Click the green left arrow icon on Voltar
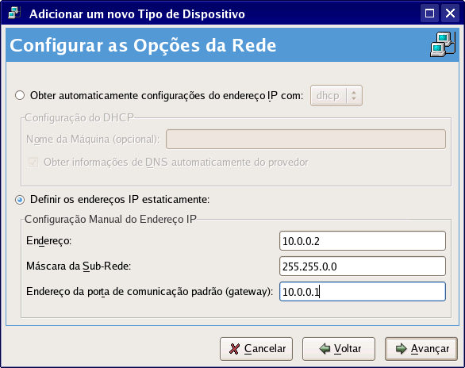465x368 pixels. pyautogui.click(x=325, y=349)
